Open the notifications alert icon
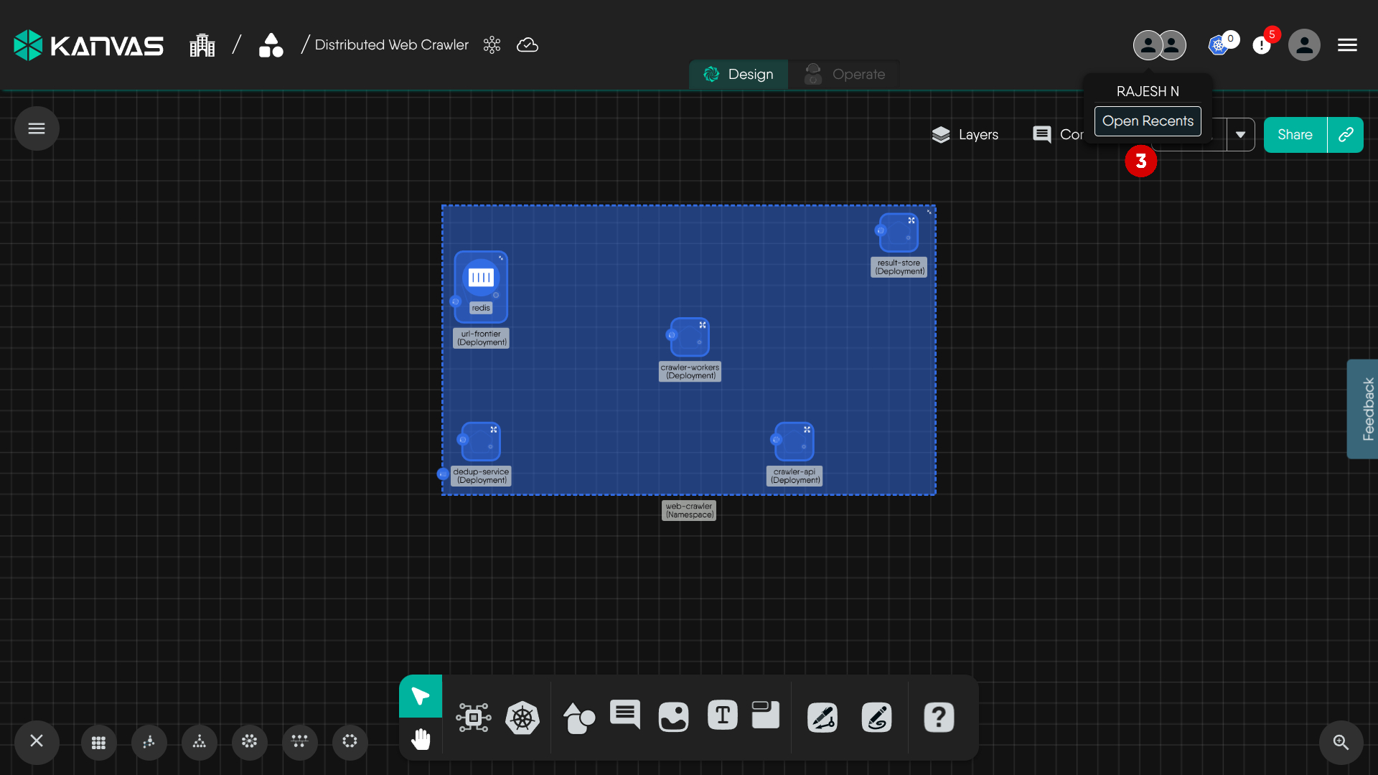The width and height of the screenshot is (1378, 775). point(1261,45)
